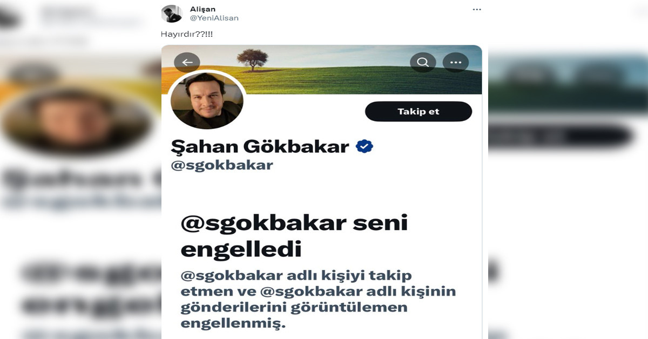This screenshot has height=339, width=648.
Task: Select the Şahan Gökbakar profile name
Action: point(260,146)
